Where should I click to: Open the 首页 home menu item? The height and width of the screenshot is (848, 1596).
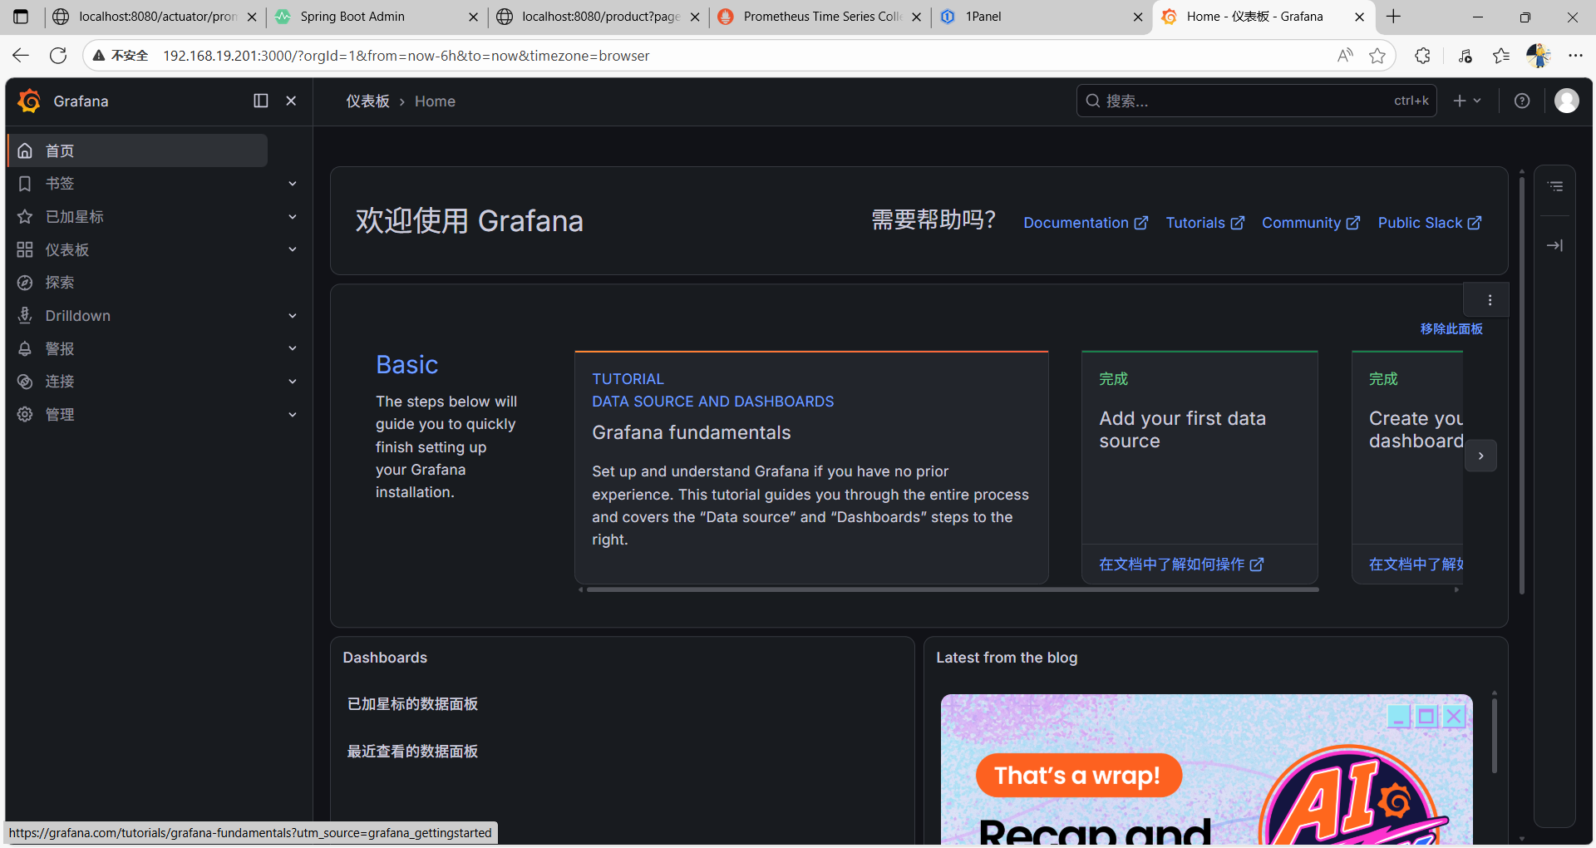[138, 150]
